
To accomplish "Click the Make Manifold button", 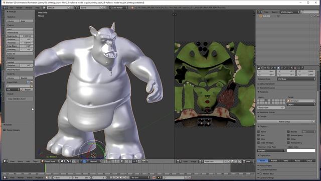I will [x=20, y=69].
